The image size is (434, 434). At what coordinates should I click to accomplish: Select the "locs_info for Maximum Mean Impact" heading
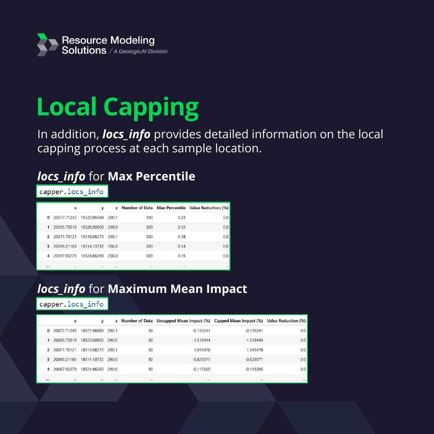142,289
